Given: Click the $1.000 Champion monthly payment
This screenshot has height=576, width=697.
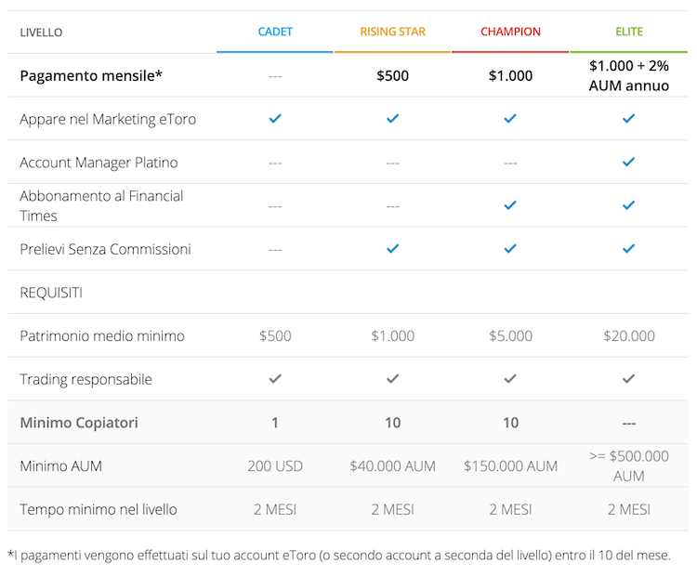Looking at the screenshot, I should (x=510, y=75).
